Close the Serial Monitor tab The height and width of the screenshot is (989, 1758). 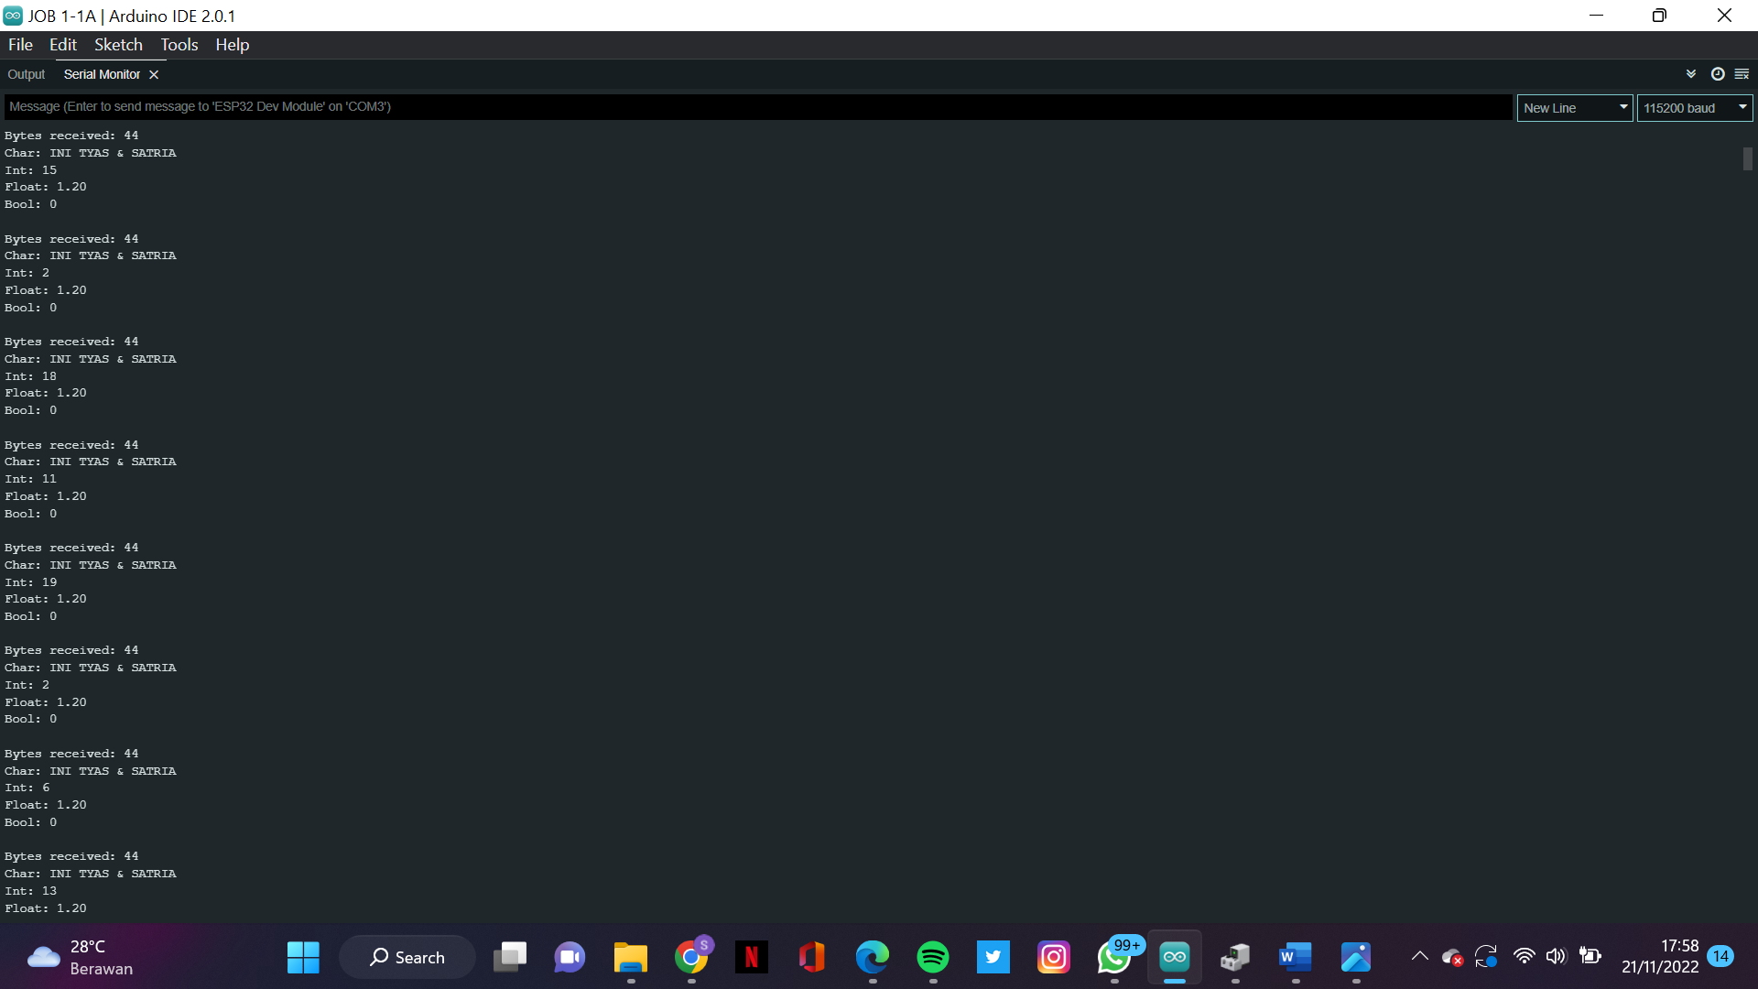tap(154, 74)
